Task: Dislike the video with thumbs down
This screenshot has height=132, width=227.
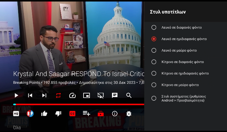Action: coord(58,114)
